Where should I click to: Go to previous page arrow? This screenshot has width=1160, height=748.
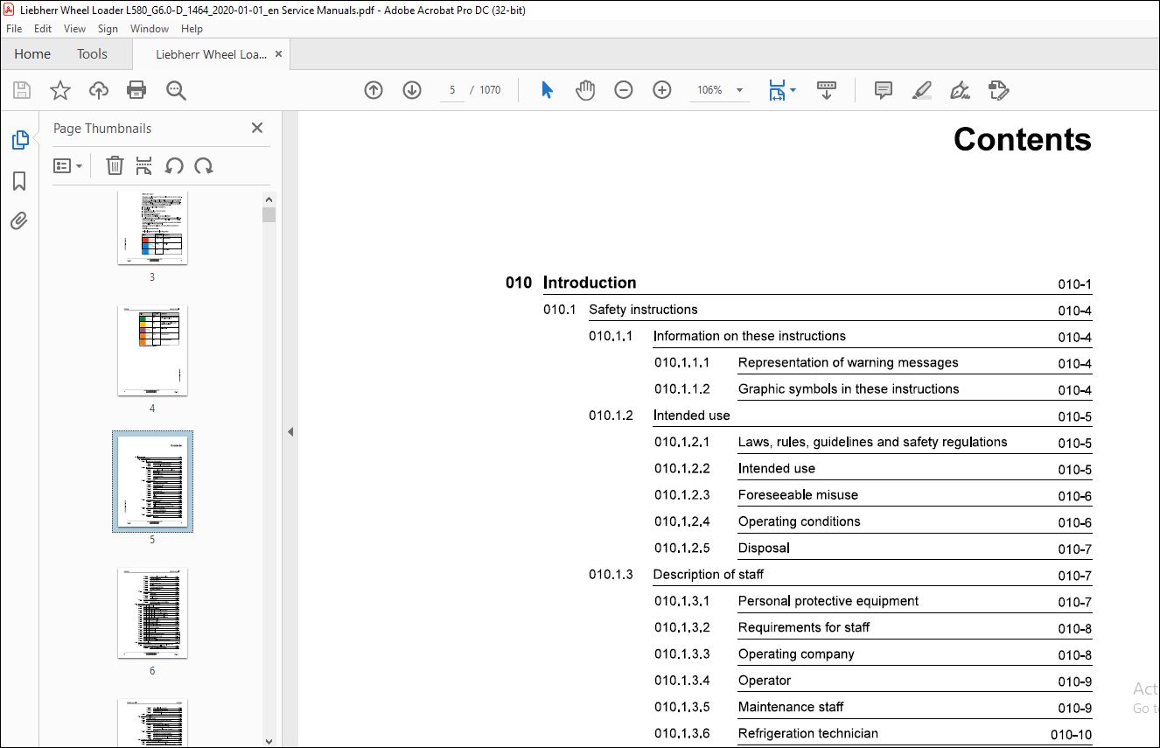(x=374, y=90)
